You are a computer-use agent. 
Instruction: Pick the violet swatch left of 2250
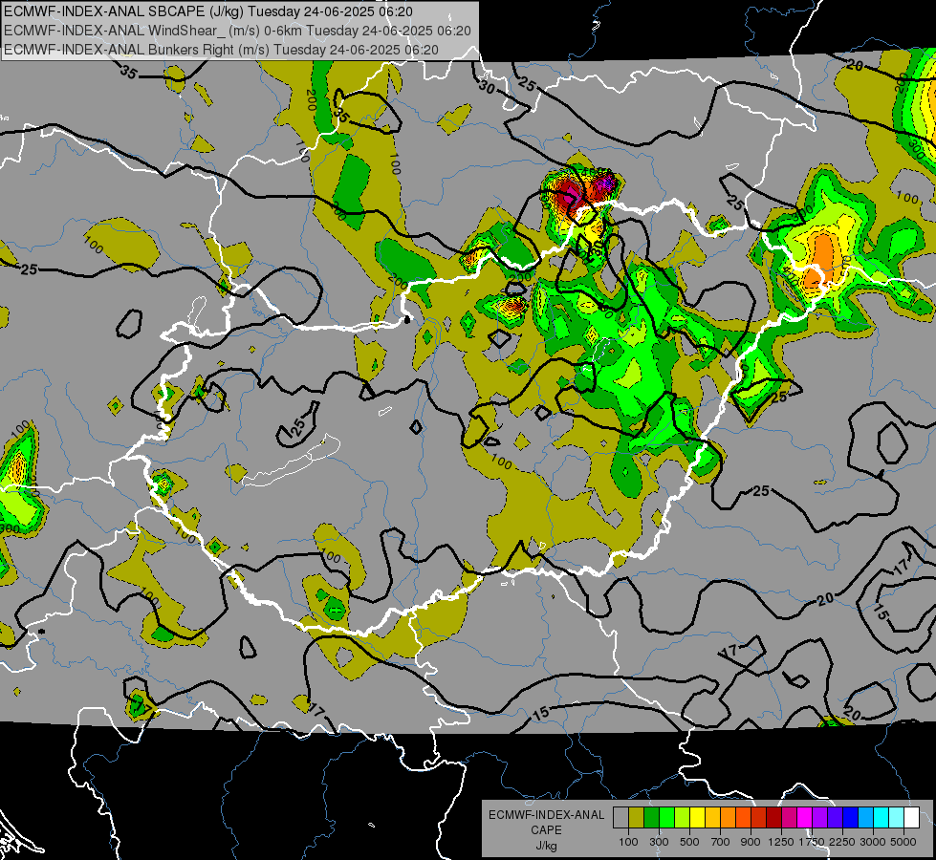[x=835, y=818]
